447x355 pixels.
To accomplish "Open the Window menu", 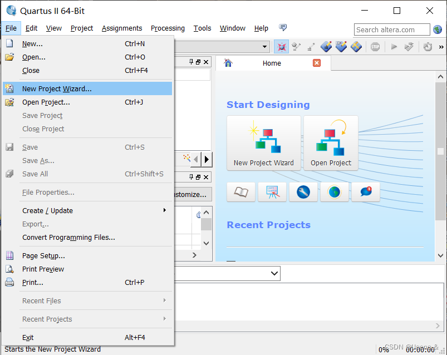I will coord(232,28).
